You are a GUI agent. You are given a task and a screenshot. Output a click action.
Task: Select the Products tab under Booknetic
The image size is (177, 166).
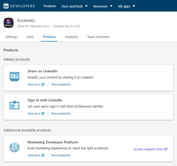[x=49, y=37]
